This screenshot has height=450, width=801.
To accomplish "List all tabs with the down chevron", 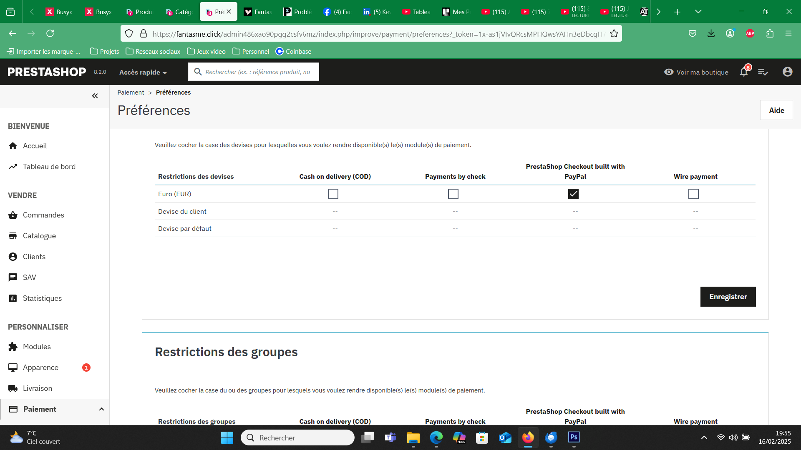I will click(698, 12).
